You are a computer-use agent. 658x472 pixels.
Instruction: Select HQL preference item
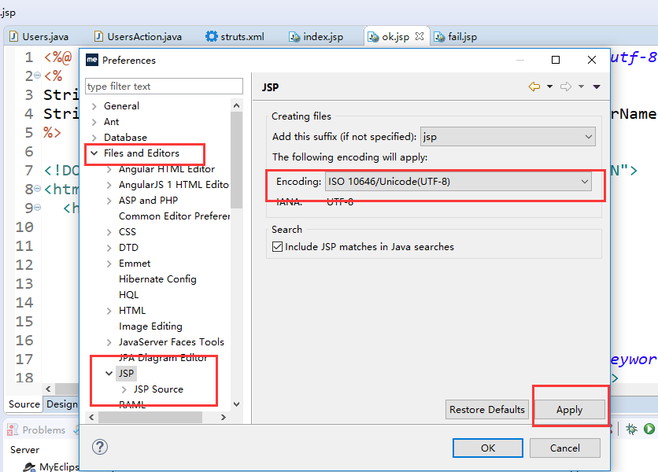tap(128, 295)
